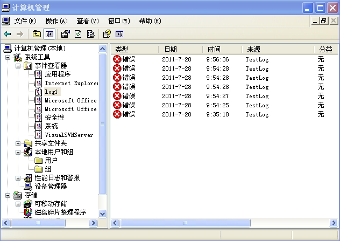Click the event list horizontal scrollbar thumb

tap(185, 223)
